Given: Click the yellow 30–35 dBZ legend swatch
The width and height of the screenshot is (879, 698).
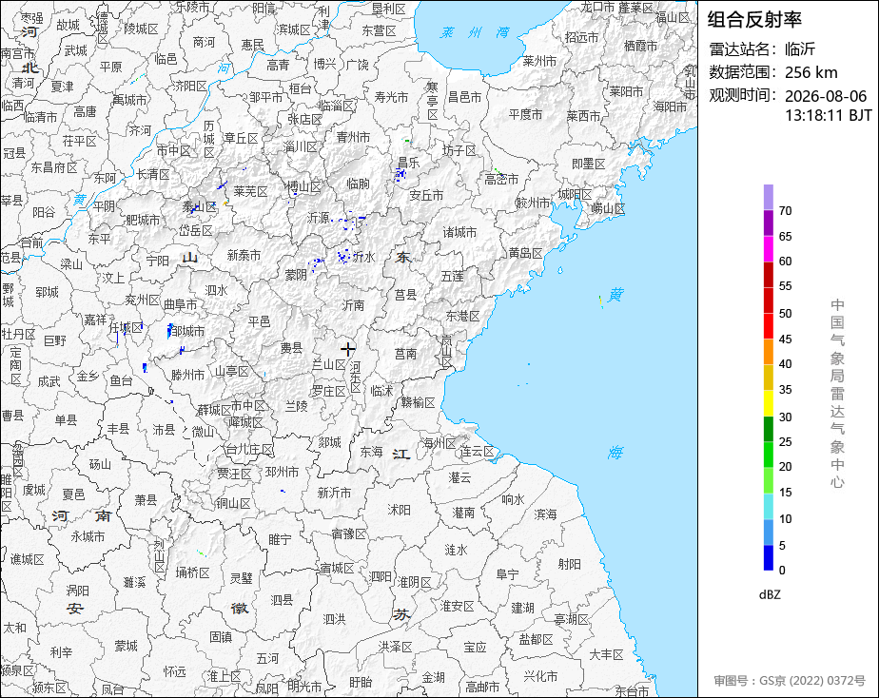Looking at the screenshot, I should [x=768, y=403].
